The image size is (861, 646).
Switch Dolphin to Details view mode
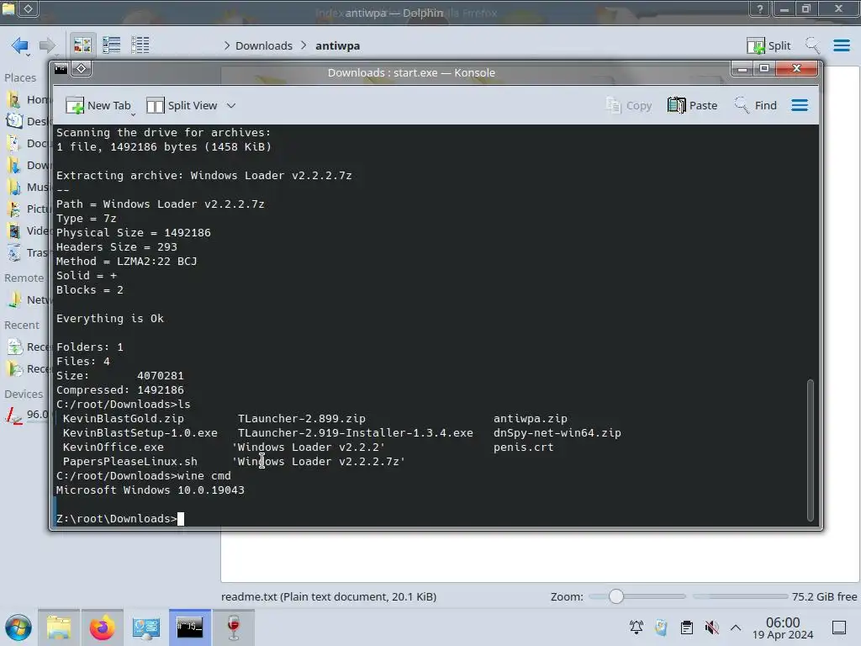click(x=140, y=45)
